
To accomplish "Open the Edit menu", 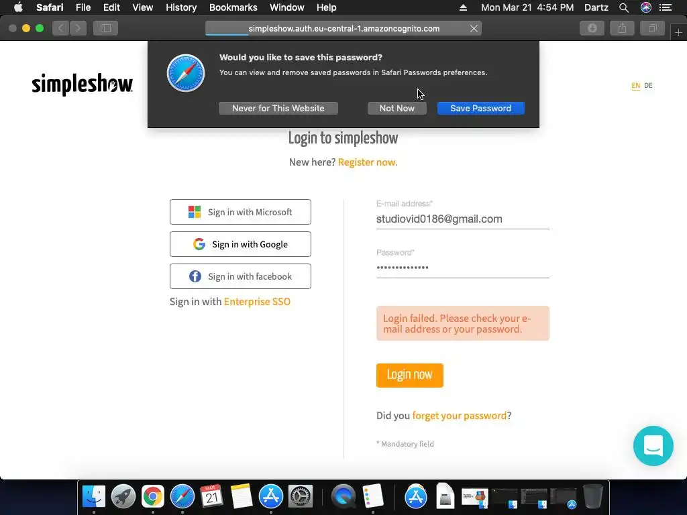I will pos(111,7).
